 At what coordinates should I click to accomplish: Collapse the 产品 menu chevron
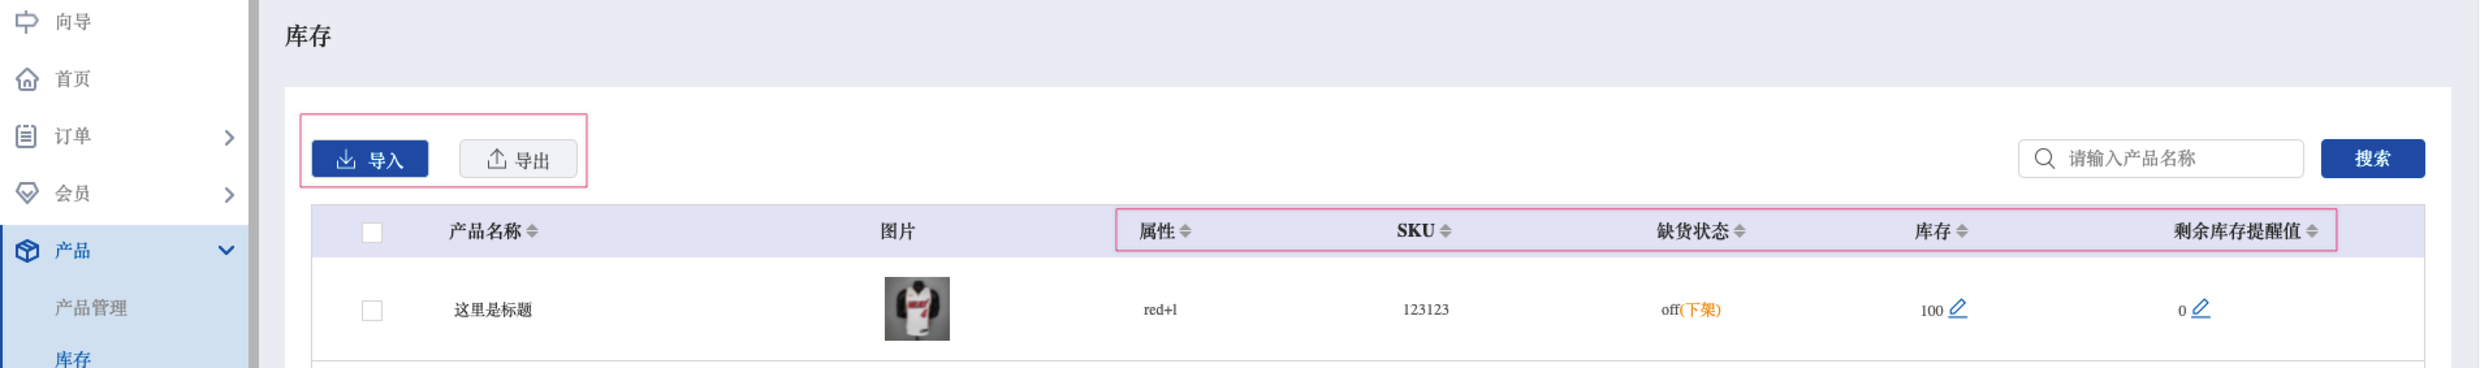pyautogui.click(x=226, y=250)
